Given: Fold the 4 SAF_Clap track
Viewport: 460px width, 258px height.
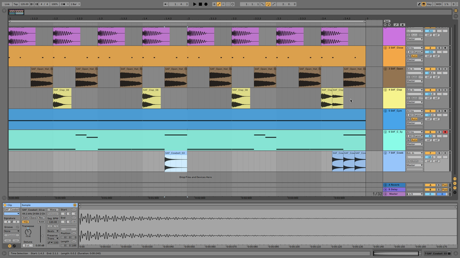Looking at the screenshot, I should click(385, 90).
